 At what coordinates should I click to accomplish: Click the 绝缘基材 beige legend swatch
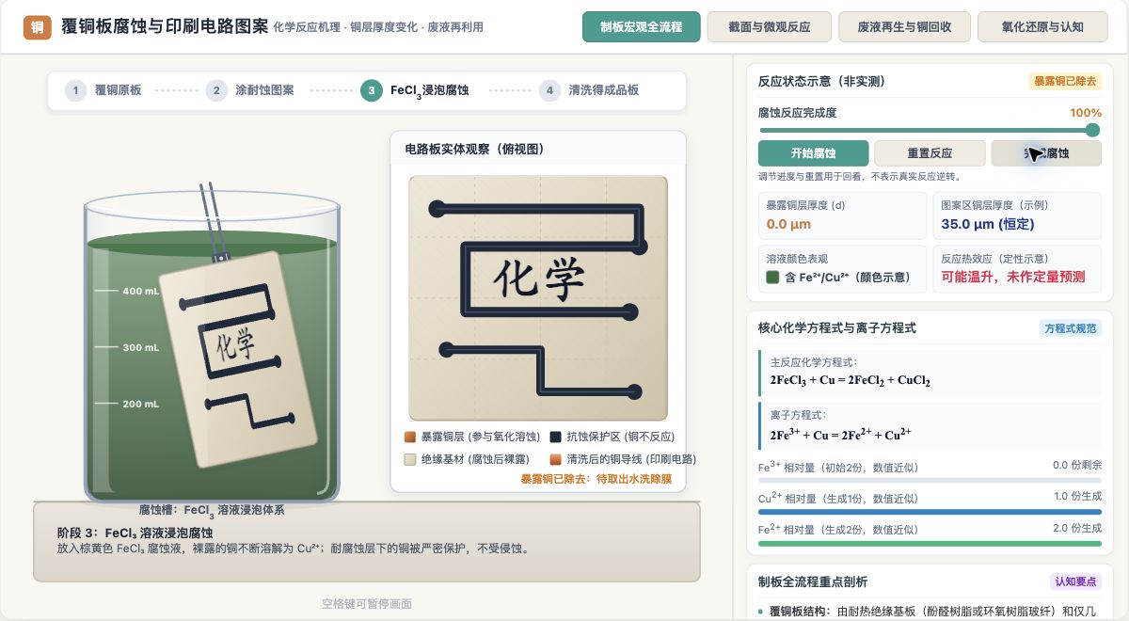coord(409,459)
